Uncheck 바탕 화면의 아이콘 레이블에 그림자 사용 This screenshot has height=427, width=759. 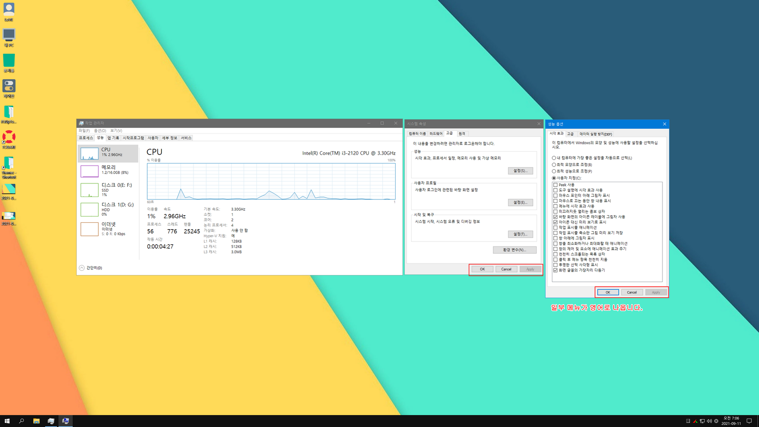coord(555,217)
